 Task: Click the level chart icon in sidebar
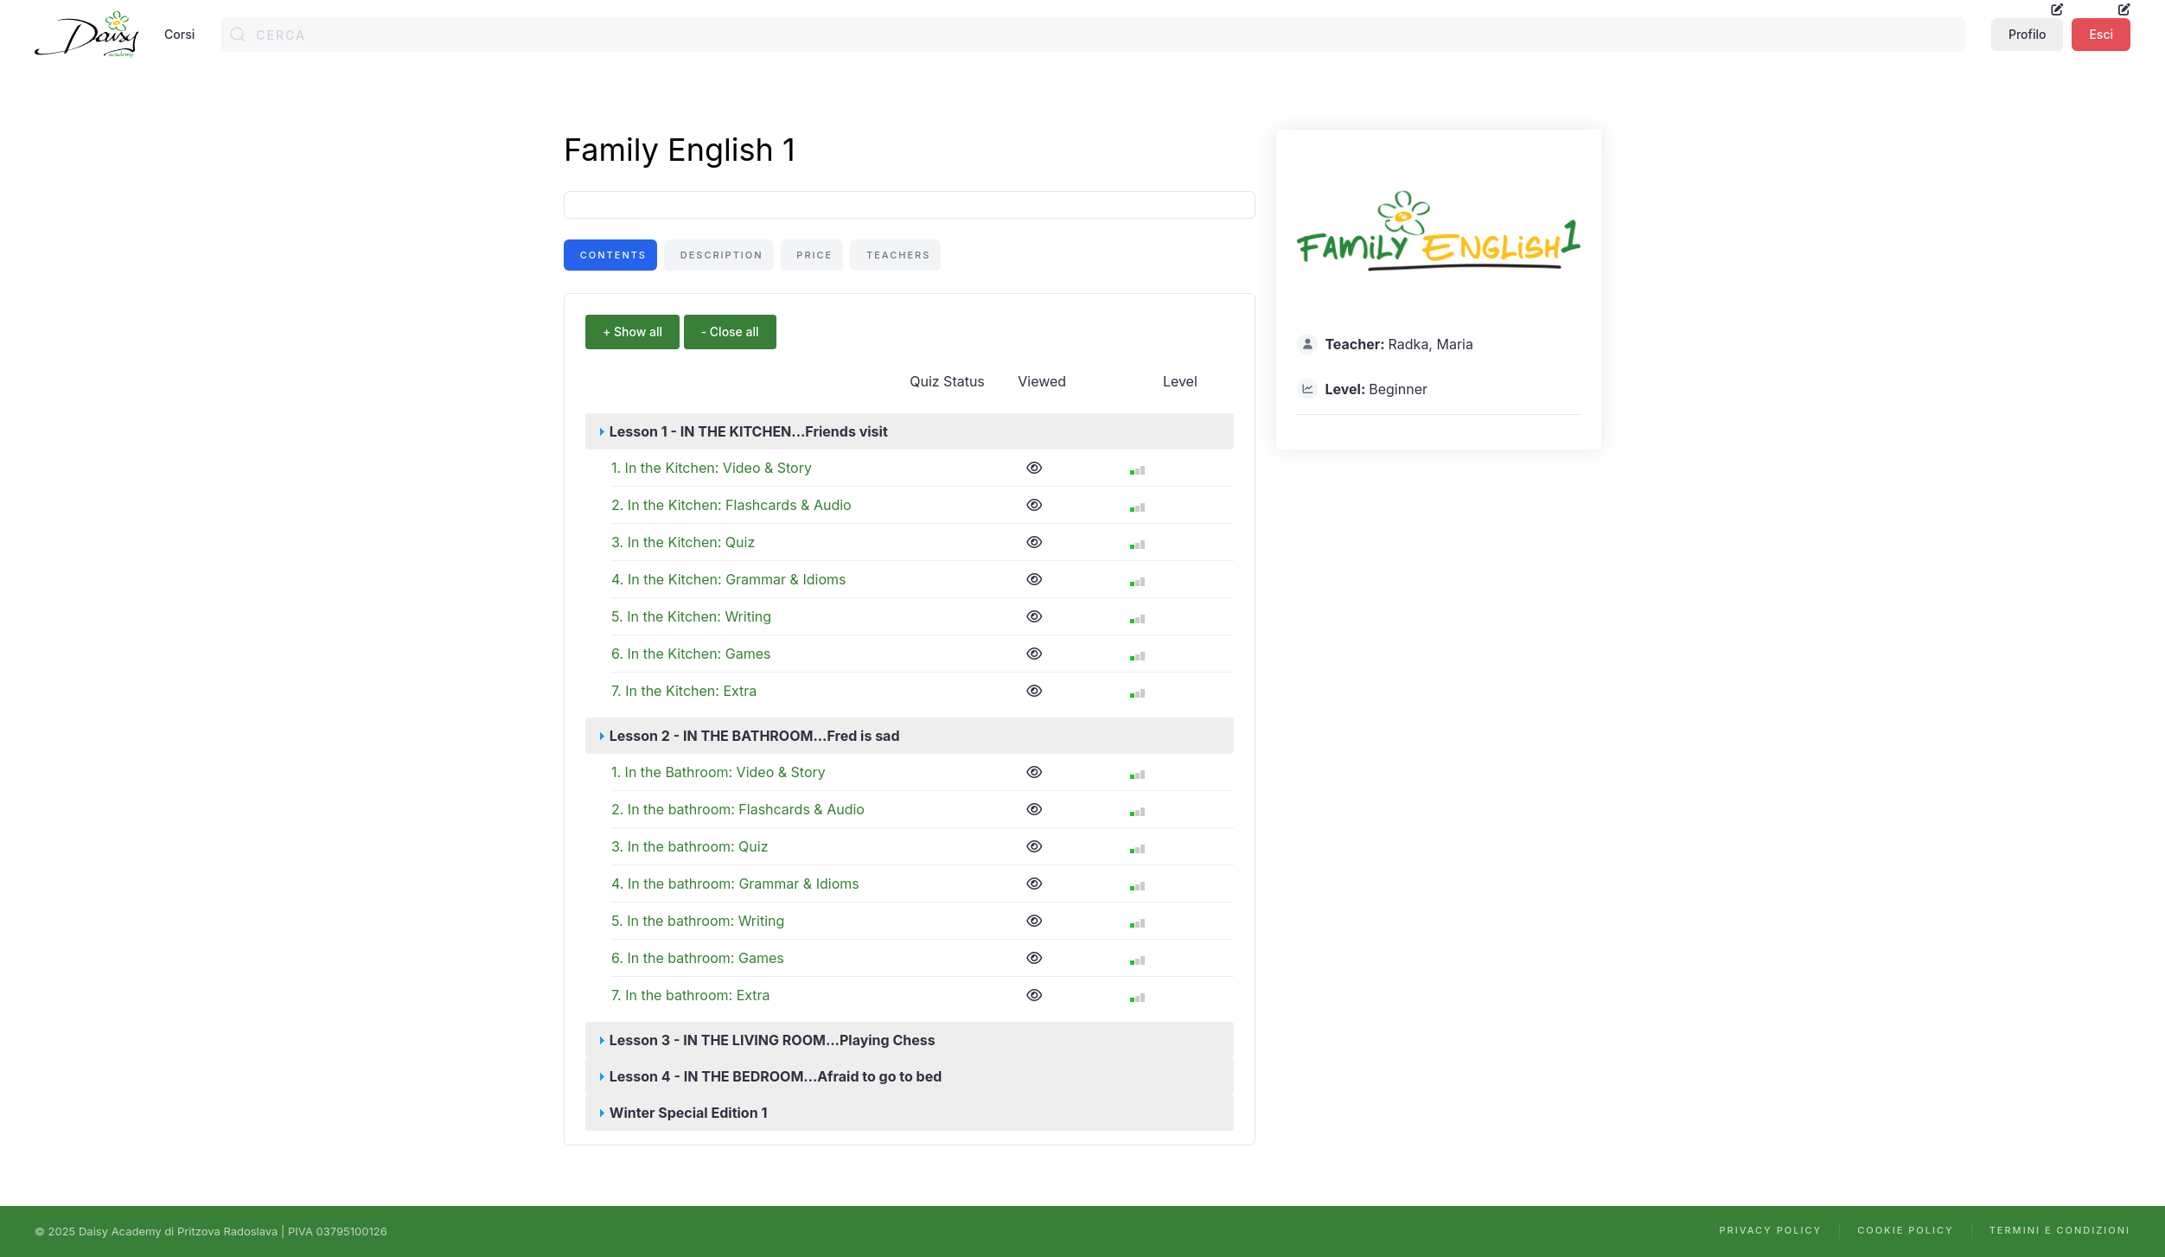[x=1307, y=389]
